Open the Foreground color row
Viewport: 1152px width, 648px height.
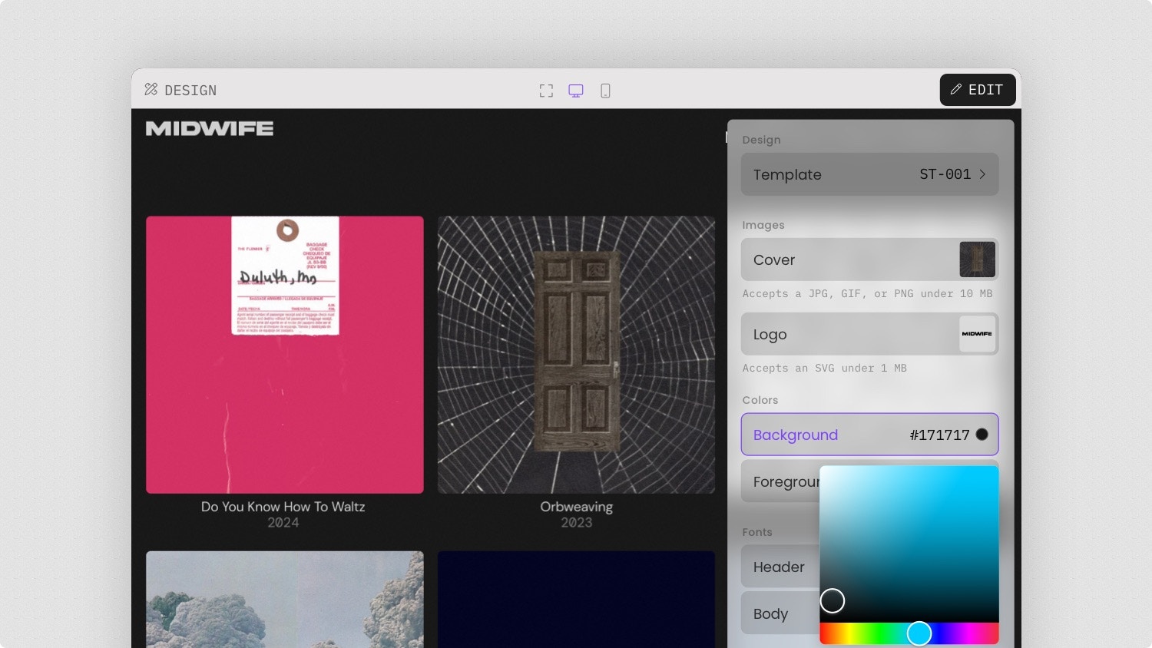780,482
